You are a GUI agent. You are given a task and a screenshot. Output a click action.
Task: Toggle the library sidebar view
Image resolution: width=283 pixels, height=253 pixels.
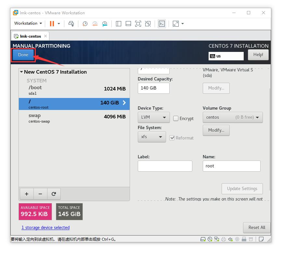pos(118,24)
